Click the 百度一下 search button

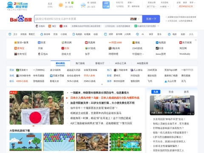(151, 19)
